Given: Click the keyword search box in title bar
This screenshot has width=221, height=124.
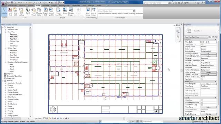Looking at the screenshot, I should (x=156, y=3).
